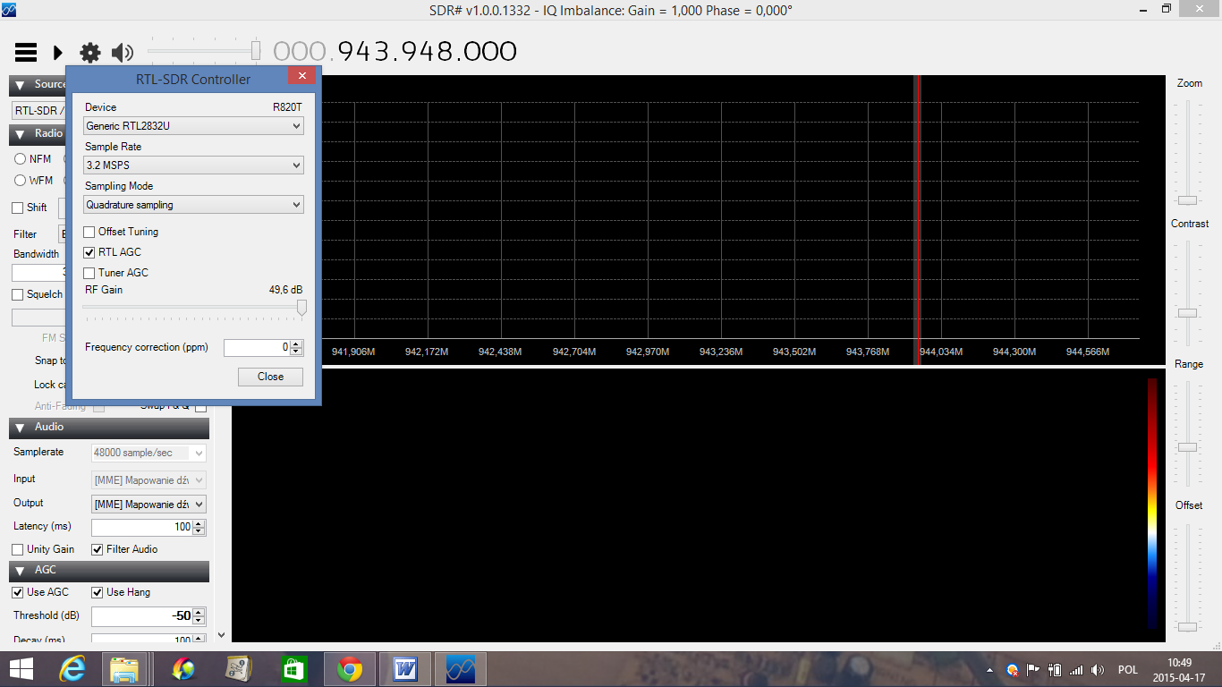Open the Windows Start button
The width and height of the screenshot is (1222, 687).
pyautogui.click(x=21, y=669)
